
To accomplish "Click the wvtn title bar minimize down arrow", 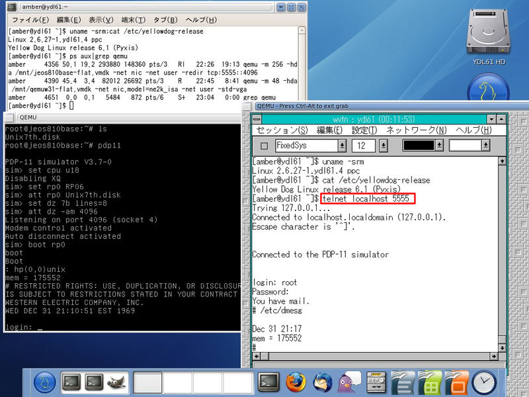I will tap(491, 119).
